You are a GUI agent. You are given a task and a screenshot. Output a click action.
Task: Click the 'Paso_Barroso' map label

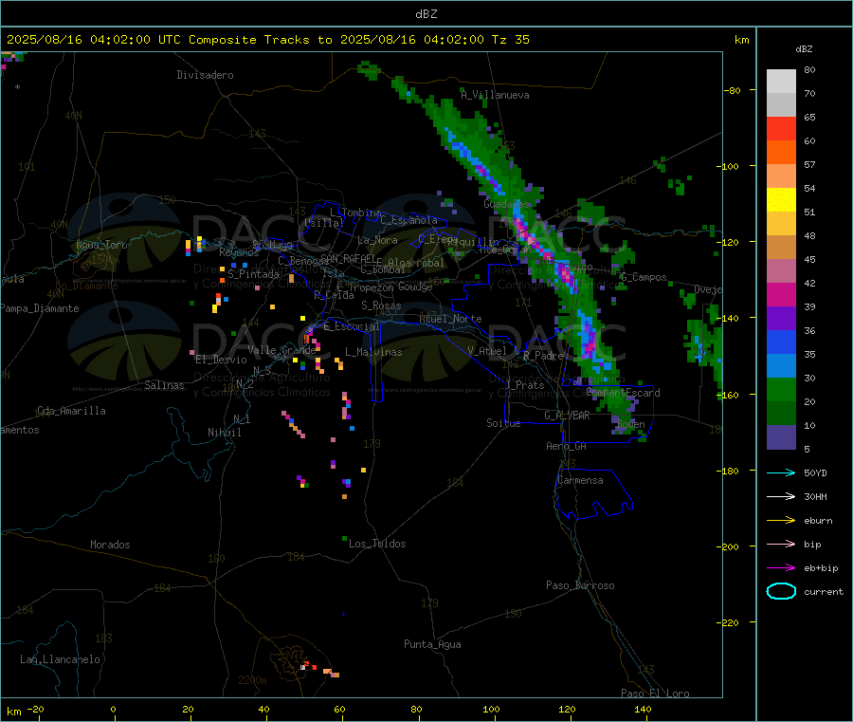[x=580, y=585]
